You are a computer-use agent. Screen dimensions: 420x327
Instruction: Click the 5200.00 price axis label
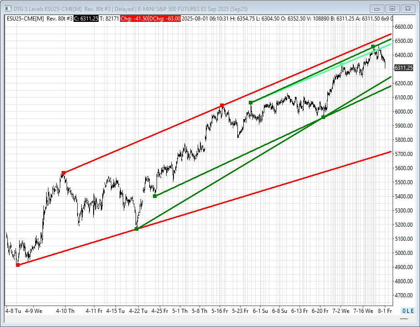pos(404,225)
